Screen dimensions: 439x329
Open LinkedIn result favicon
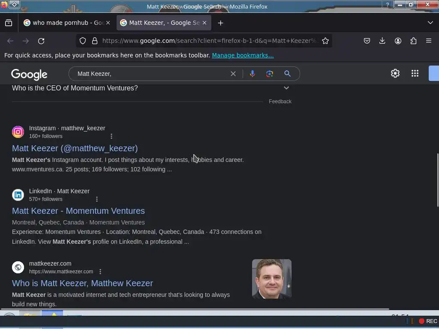pos(18,195)
